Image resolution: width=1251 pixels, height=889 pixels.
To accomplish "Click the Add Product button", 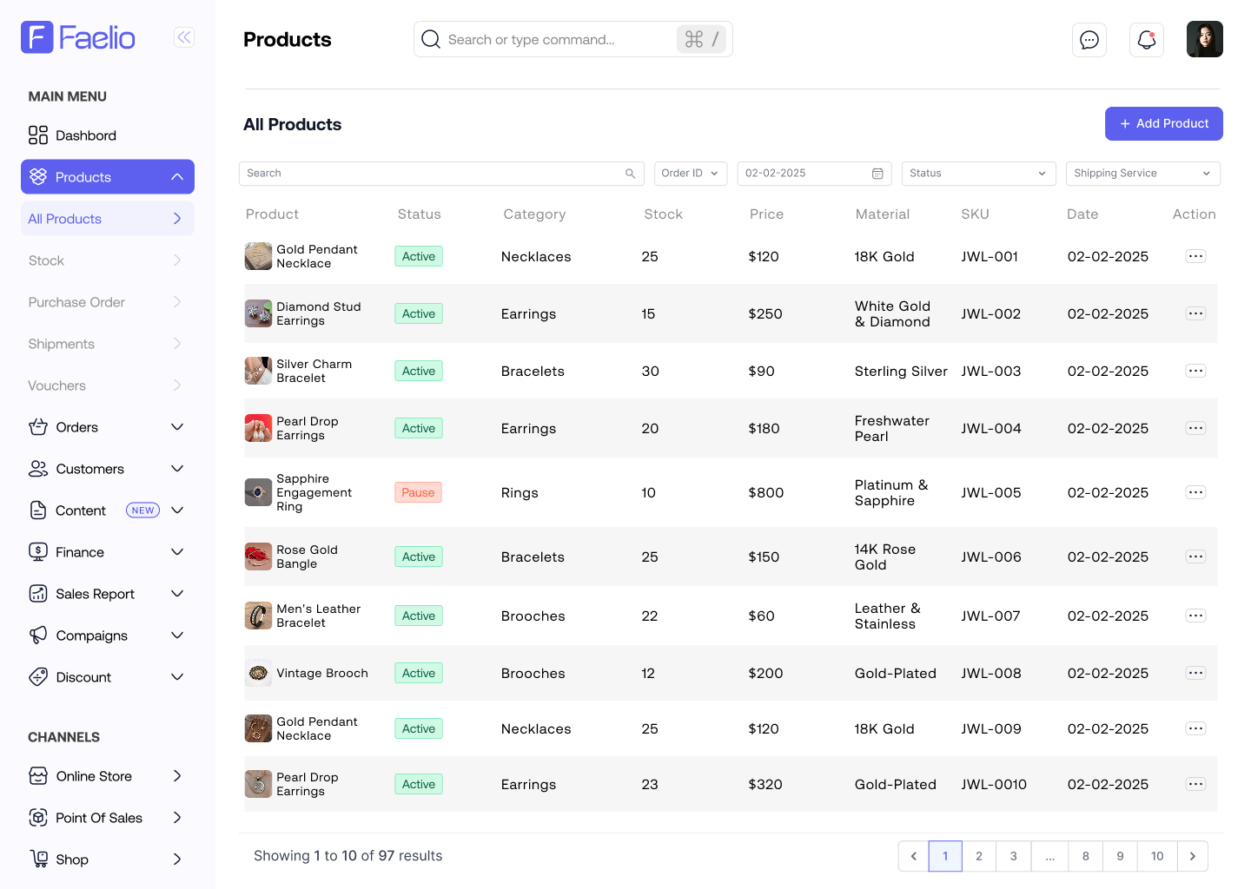I will click(1163, 123).
